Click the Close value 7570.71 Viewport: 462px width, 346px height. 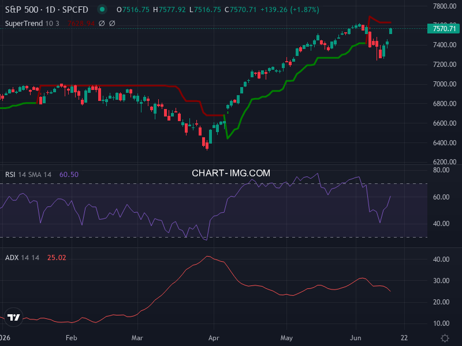click(243, 10)
